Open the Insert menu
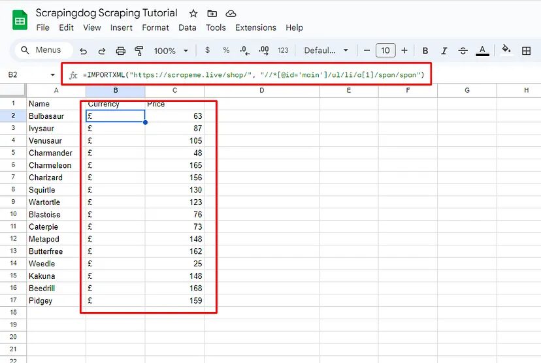The image size is (541, 363). (x=122, y=27)
